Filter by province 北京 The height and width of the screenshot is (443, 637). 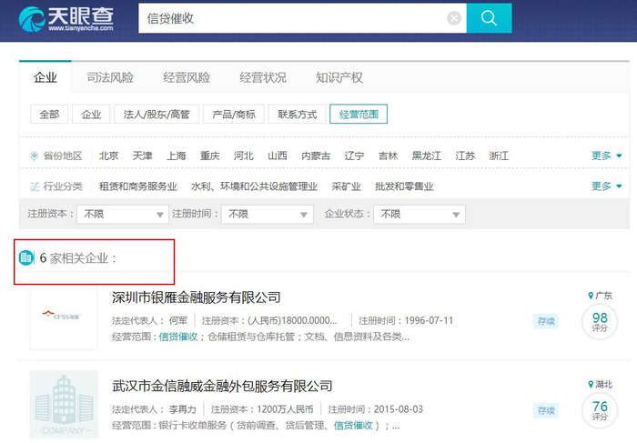(108, 156)
